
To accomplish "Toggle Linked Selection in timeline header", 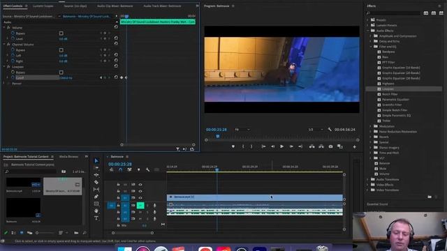I will [129, 169].
